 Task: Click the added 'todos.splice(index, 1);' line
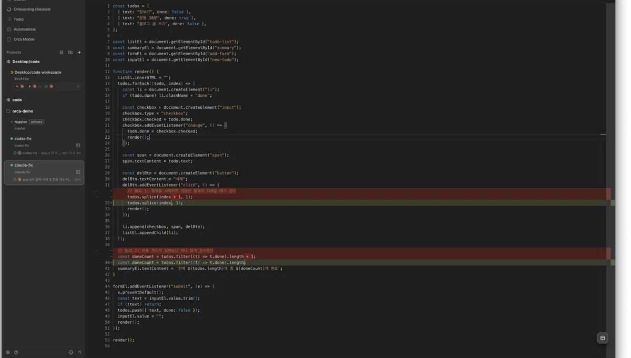pyautogui.click(x=155, y=203)
